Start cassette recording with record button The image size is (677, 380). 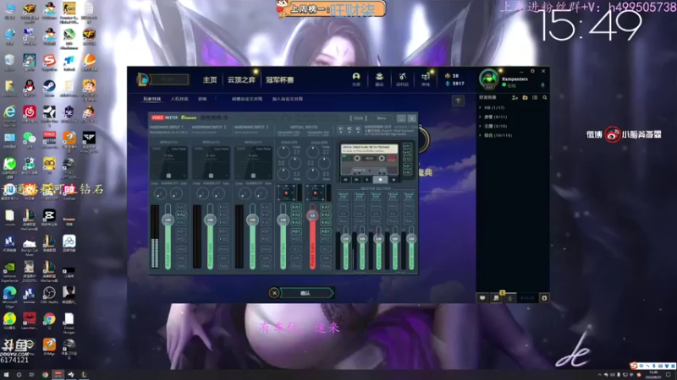pyautogui.click(x=393, y=180)
